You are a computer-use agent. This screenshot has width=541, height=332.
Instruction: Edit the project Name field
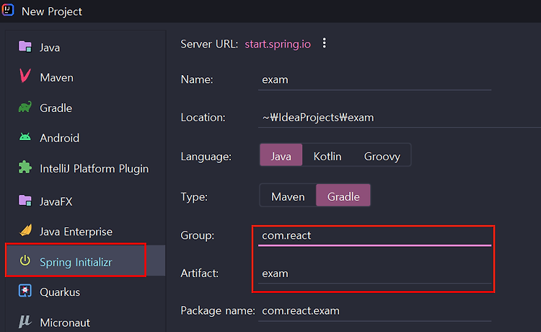coord(374,79)
